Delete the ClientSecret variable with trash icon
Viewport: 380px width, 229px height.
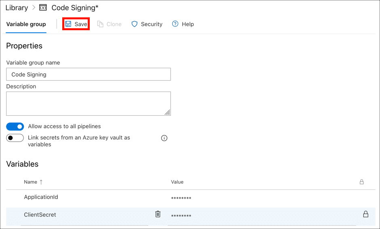click(158, 214)
